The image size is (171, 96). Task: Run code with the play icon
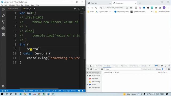pos(75,9)
